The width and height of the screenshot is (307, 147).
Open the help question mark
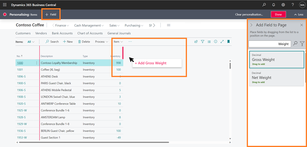[x=292, y=5]
